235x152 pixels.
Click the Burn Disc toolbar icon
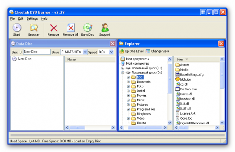[88, 28]
